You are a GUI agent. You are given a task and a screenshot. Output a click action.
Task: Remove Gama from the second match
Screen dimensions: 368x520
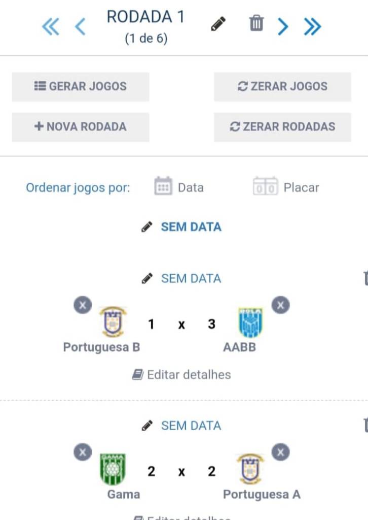pos(83,452)
